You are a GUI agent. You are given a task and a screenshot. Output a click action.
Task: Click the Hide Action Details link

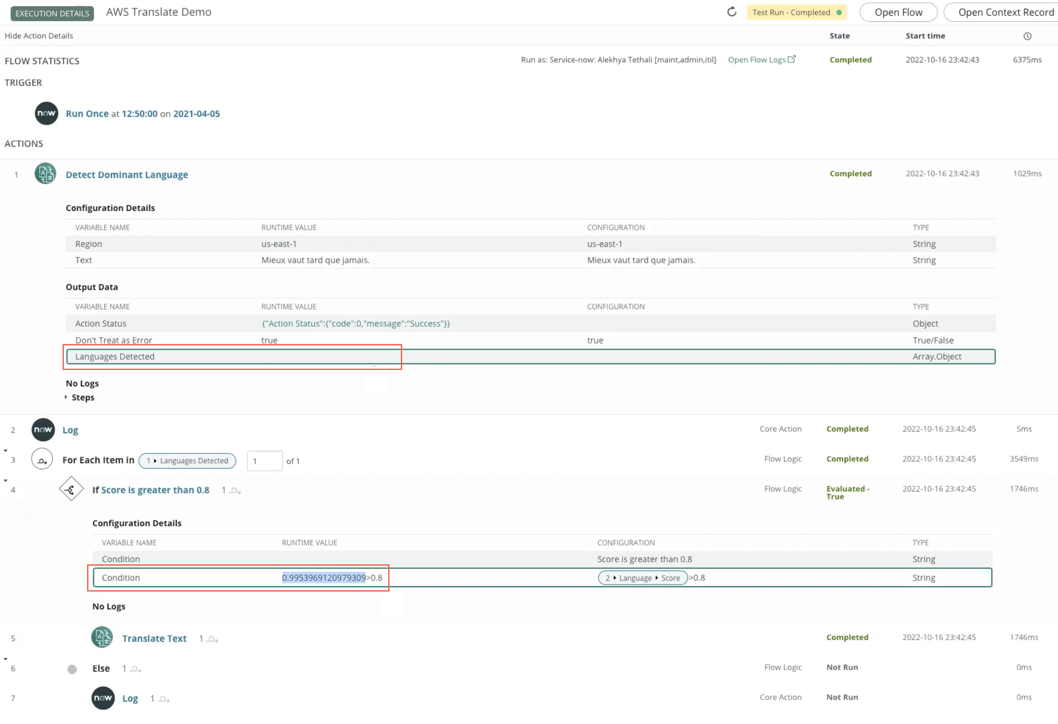pos(39,36)
